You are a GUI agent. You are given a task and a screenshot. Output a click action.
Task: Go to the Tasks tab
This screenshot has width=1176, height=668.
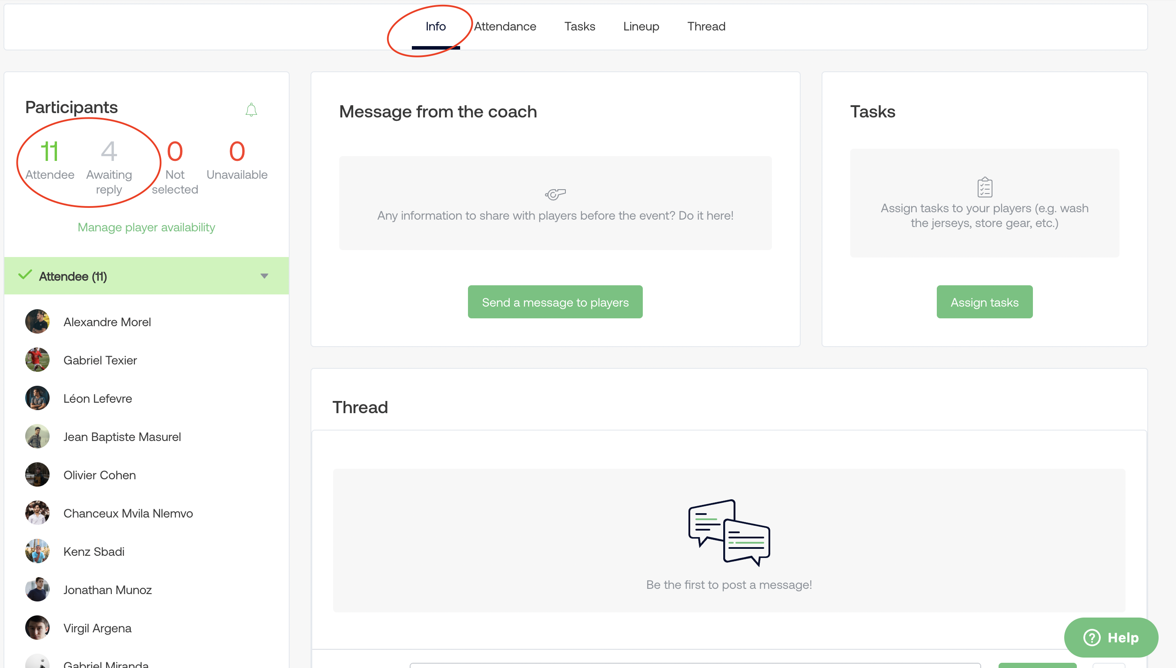[579, 27]
